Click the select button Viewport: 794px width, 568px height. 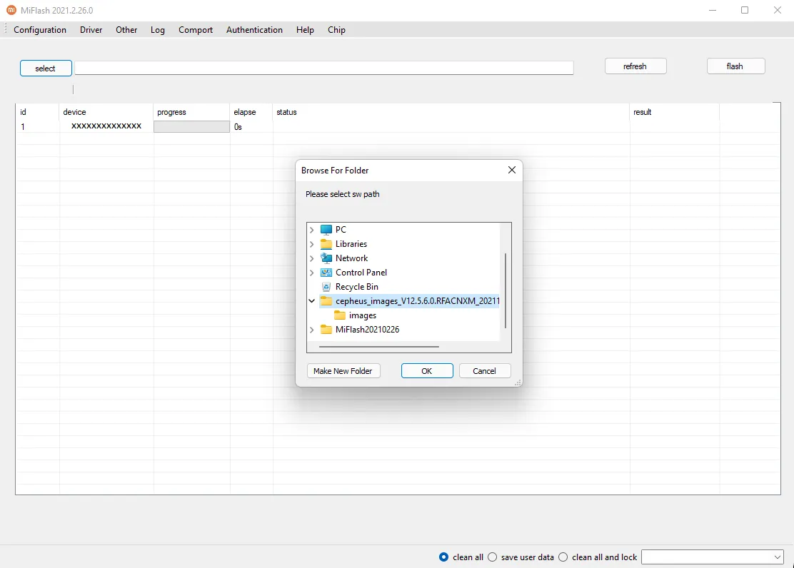tap(46, 69)
